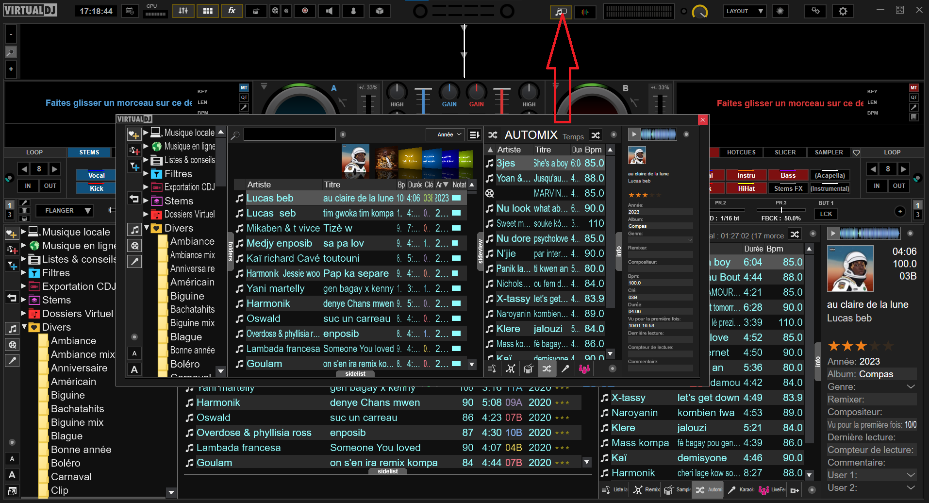
Task: Switch to the HOTCUES pad tab
Action: click(741, 152)
